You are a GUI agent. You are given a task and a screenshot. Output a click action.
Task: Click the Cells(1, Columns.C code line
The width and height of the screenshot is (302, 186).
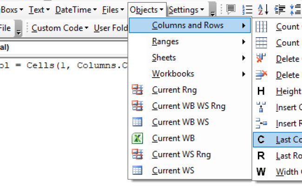click(64, 66)
